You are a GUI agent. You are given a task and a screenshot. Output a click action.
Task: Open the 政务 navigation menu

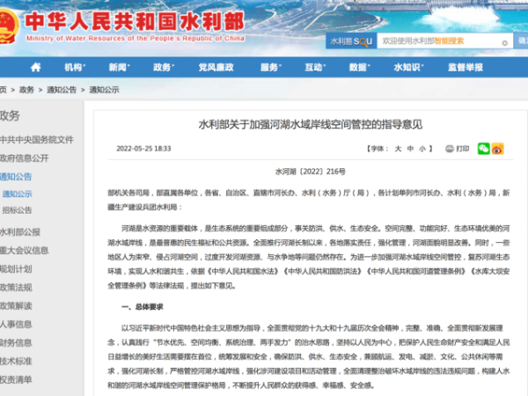tap(164, 68)
